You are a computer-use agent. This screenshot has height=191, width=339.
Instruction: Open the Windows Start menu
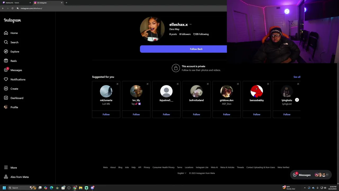click(4, 188)
